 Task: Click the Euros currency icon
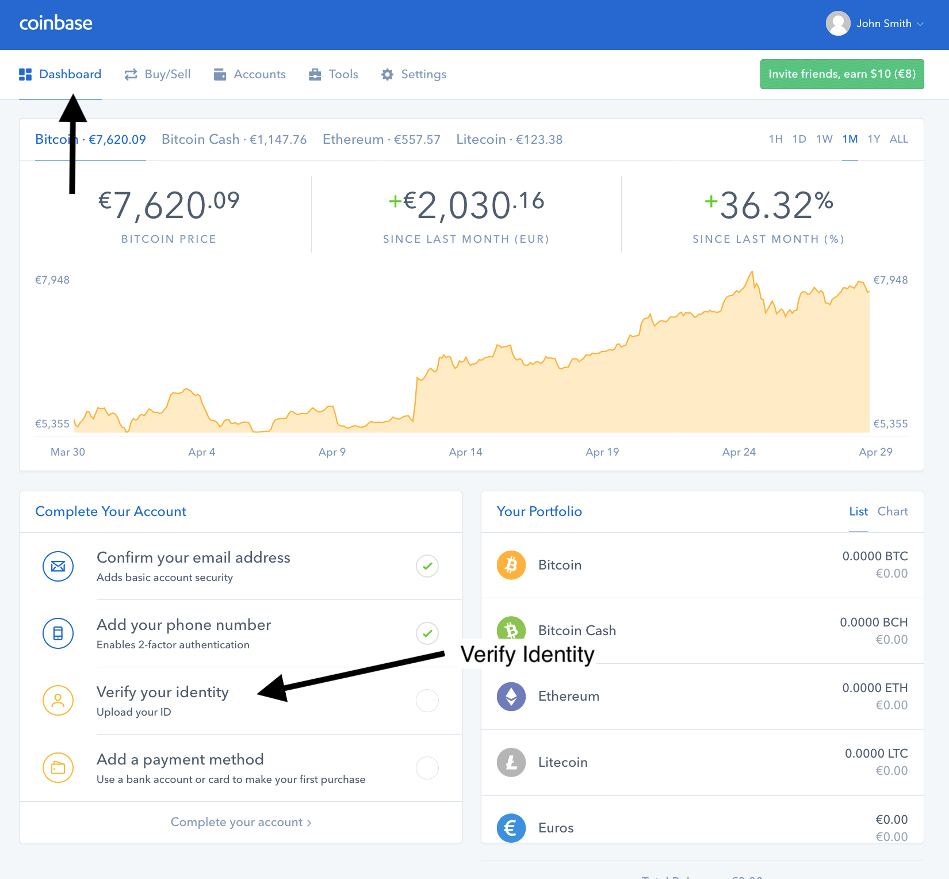tap(511, 828)
